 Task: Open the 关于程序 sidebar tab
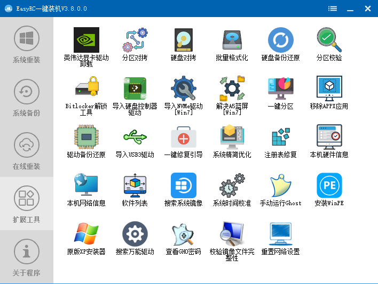[27, 257]
